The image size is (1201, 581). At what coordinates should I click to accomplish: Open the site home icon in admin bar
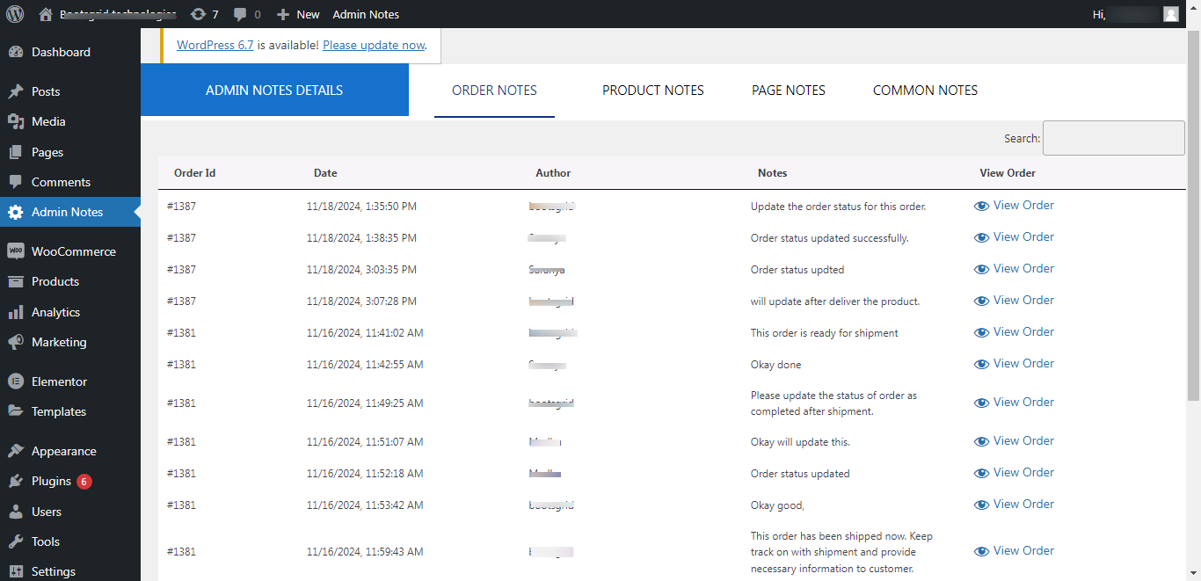click(x=46, y=14)
